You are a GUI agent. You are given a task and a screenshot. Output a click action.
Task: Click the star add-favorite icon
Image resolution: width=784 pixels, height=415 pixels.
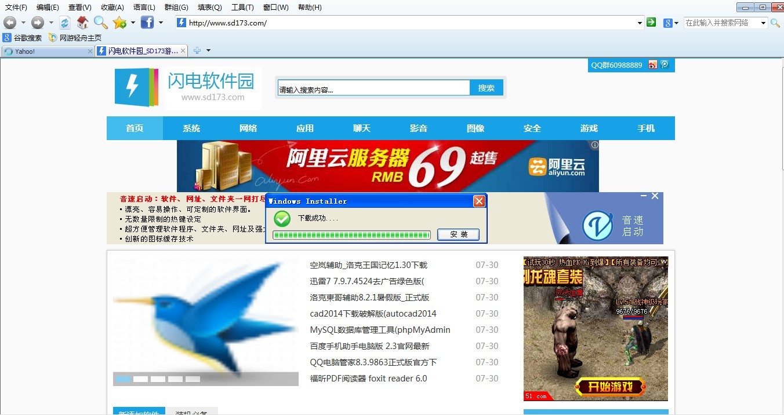[x=119, y=23]
